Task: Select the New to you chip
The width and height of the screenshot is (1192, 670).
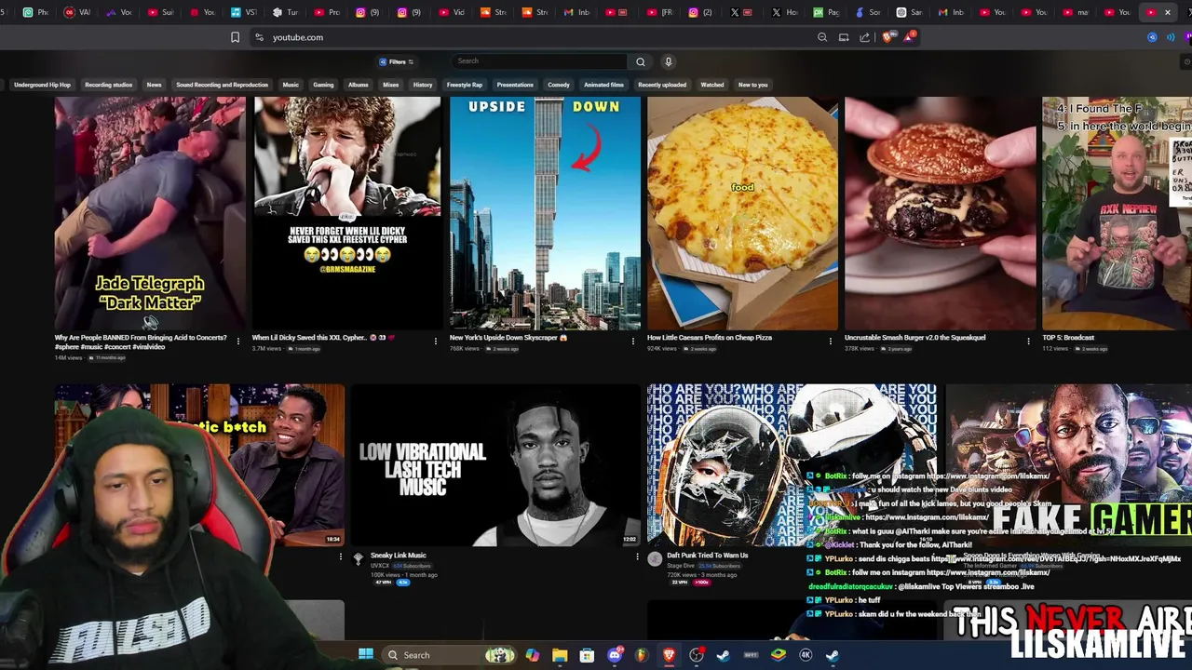Action: (752, 85)
